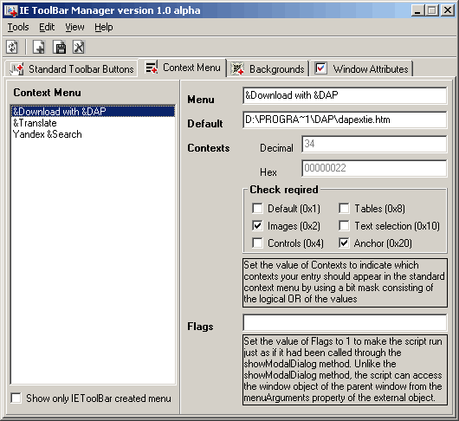Click the Window Attributes tab checkmark icon
Screen dimensions: 459x421
[x=320, y=68]
